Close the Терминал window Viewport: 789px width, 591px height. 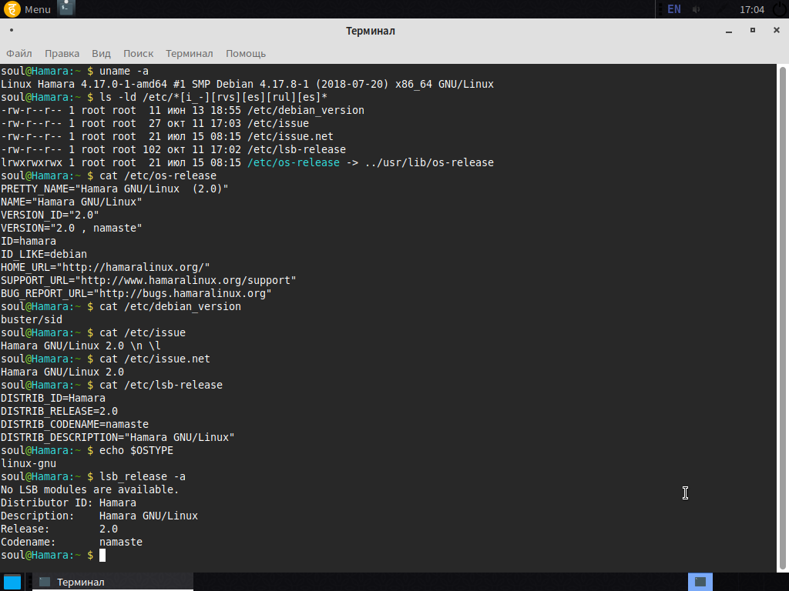point(777,30)
